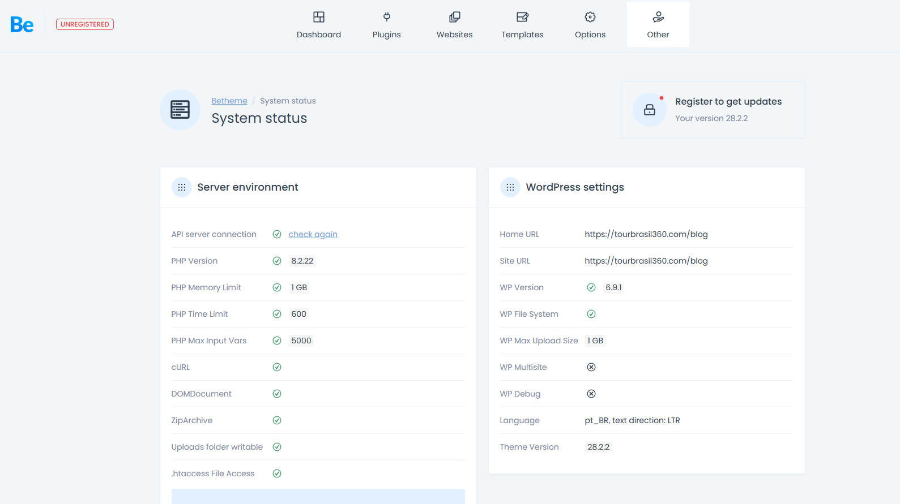Click the WP Multisite cross icon
Screen dimensions: 900x504
591,367
